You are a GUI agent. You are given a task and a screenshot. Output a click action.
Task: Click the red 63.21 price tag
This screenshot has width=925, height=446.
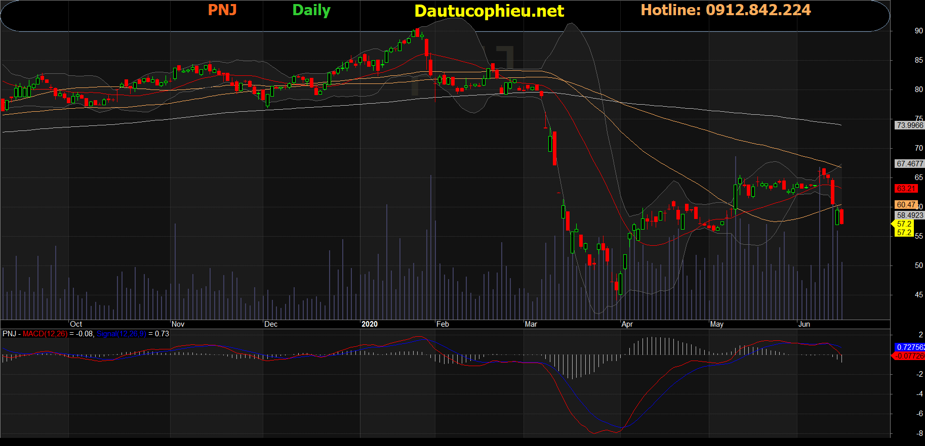(x=906, y=189)
